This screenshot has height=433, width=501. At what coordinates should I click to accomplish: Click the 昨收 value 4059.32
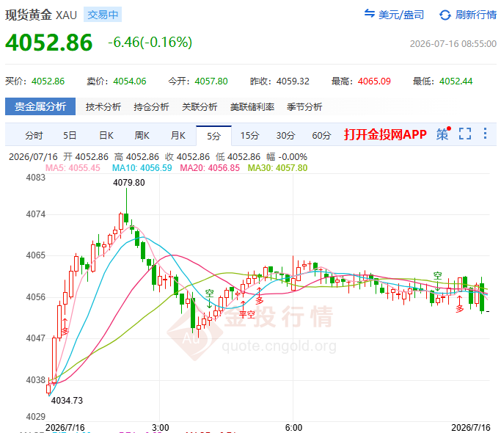293,81
